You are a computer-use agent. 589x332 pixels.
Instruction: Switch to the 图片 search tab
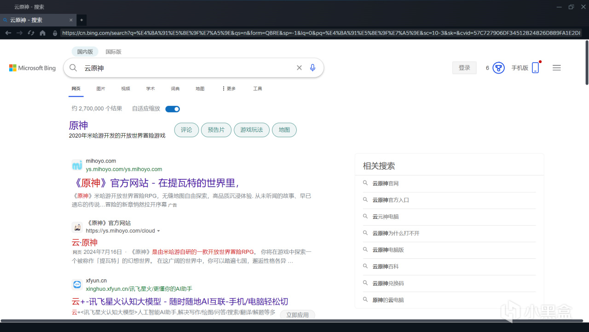pos(101,88)
